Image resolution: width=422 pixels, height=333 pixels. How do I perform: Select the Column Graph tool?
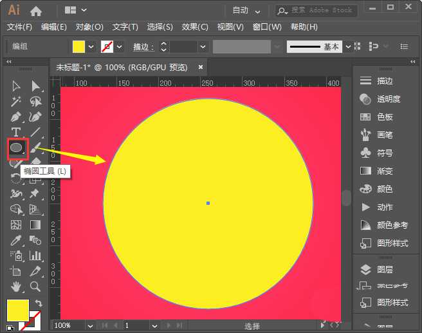[x=35, y=256]
